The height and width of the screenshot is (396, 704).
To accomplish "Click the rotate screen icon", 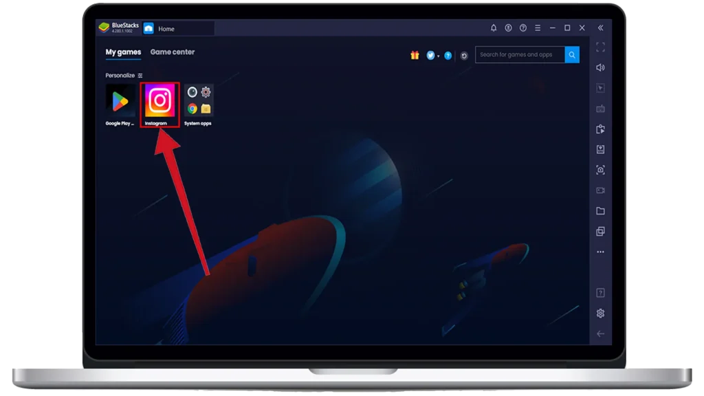I will 600,129.
